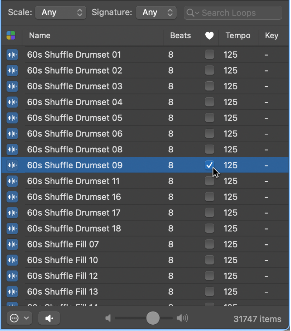Click the heart Favorites column header
This screenshot has width=291, height=331.
click(x=209, y=35)
